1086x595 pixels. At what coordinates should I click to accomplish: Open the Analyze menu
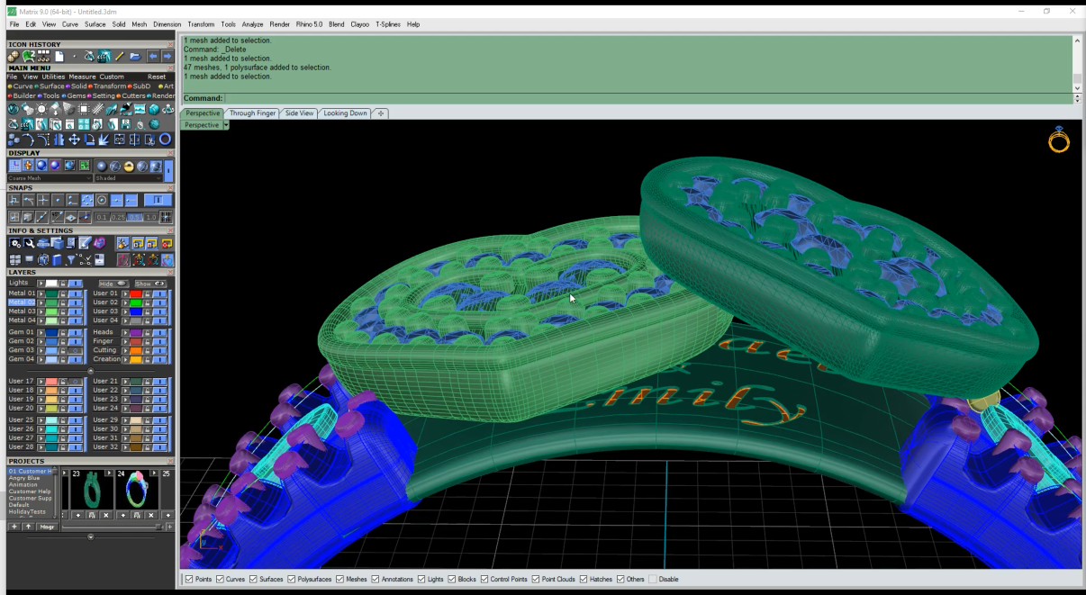pos(252,24)
